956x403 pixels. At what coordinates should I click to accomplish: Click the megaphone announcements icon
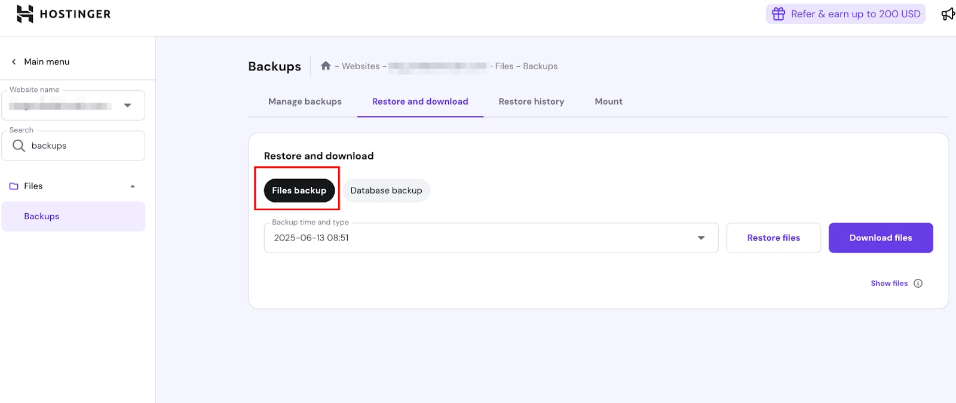(948, 14)
